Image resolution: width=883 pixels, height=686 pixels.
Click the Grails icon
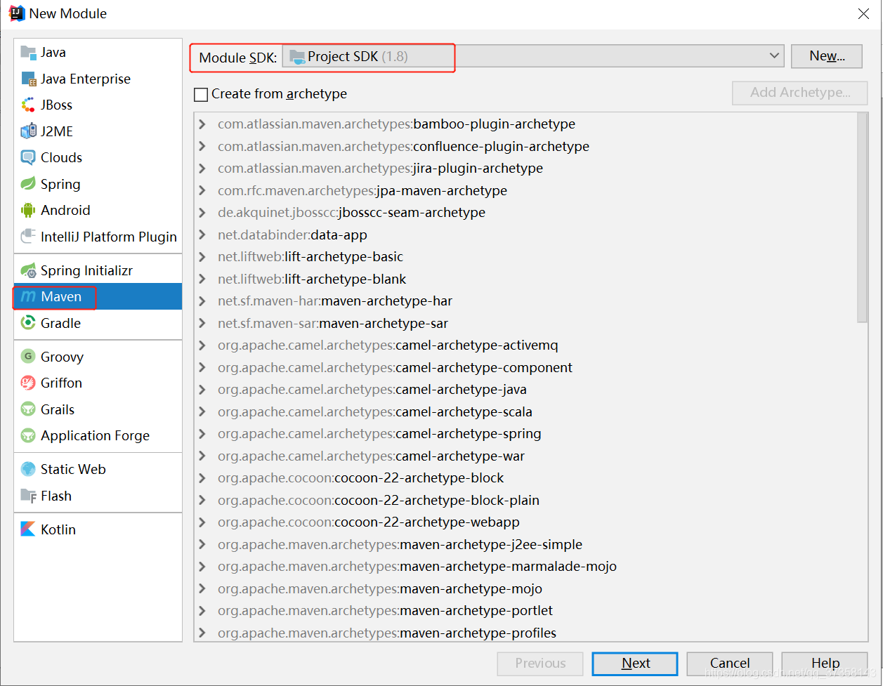(x=28, y=409)
